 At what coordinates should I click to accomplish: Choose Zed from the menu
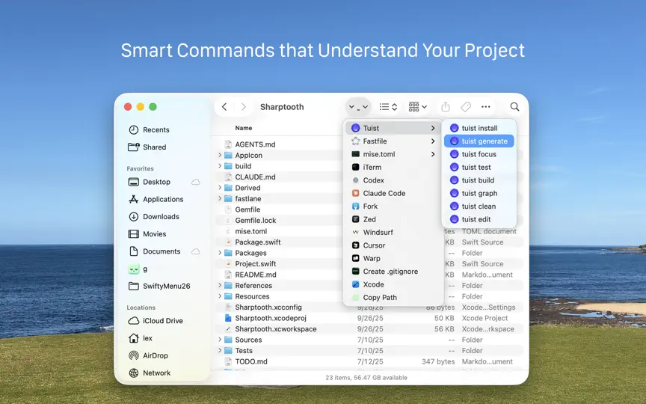[393, 219]
